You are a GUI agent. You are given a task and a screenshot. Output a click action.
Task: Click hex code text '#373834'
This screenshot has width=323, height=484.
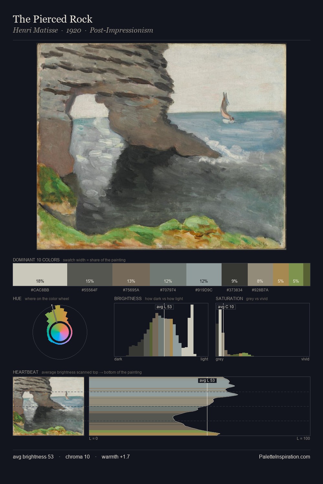[x=234, y=290]
